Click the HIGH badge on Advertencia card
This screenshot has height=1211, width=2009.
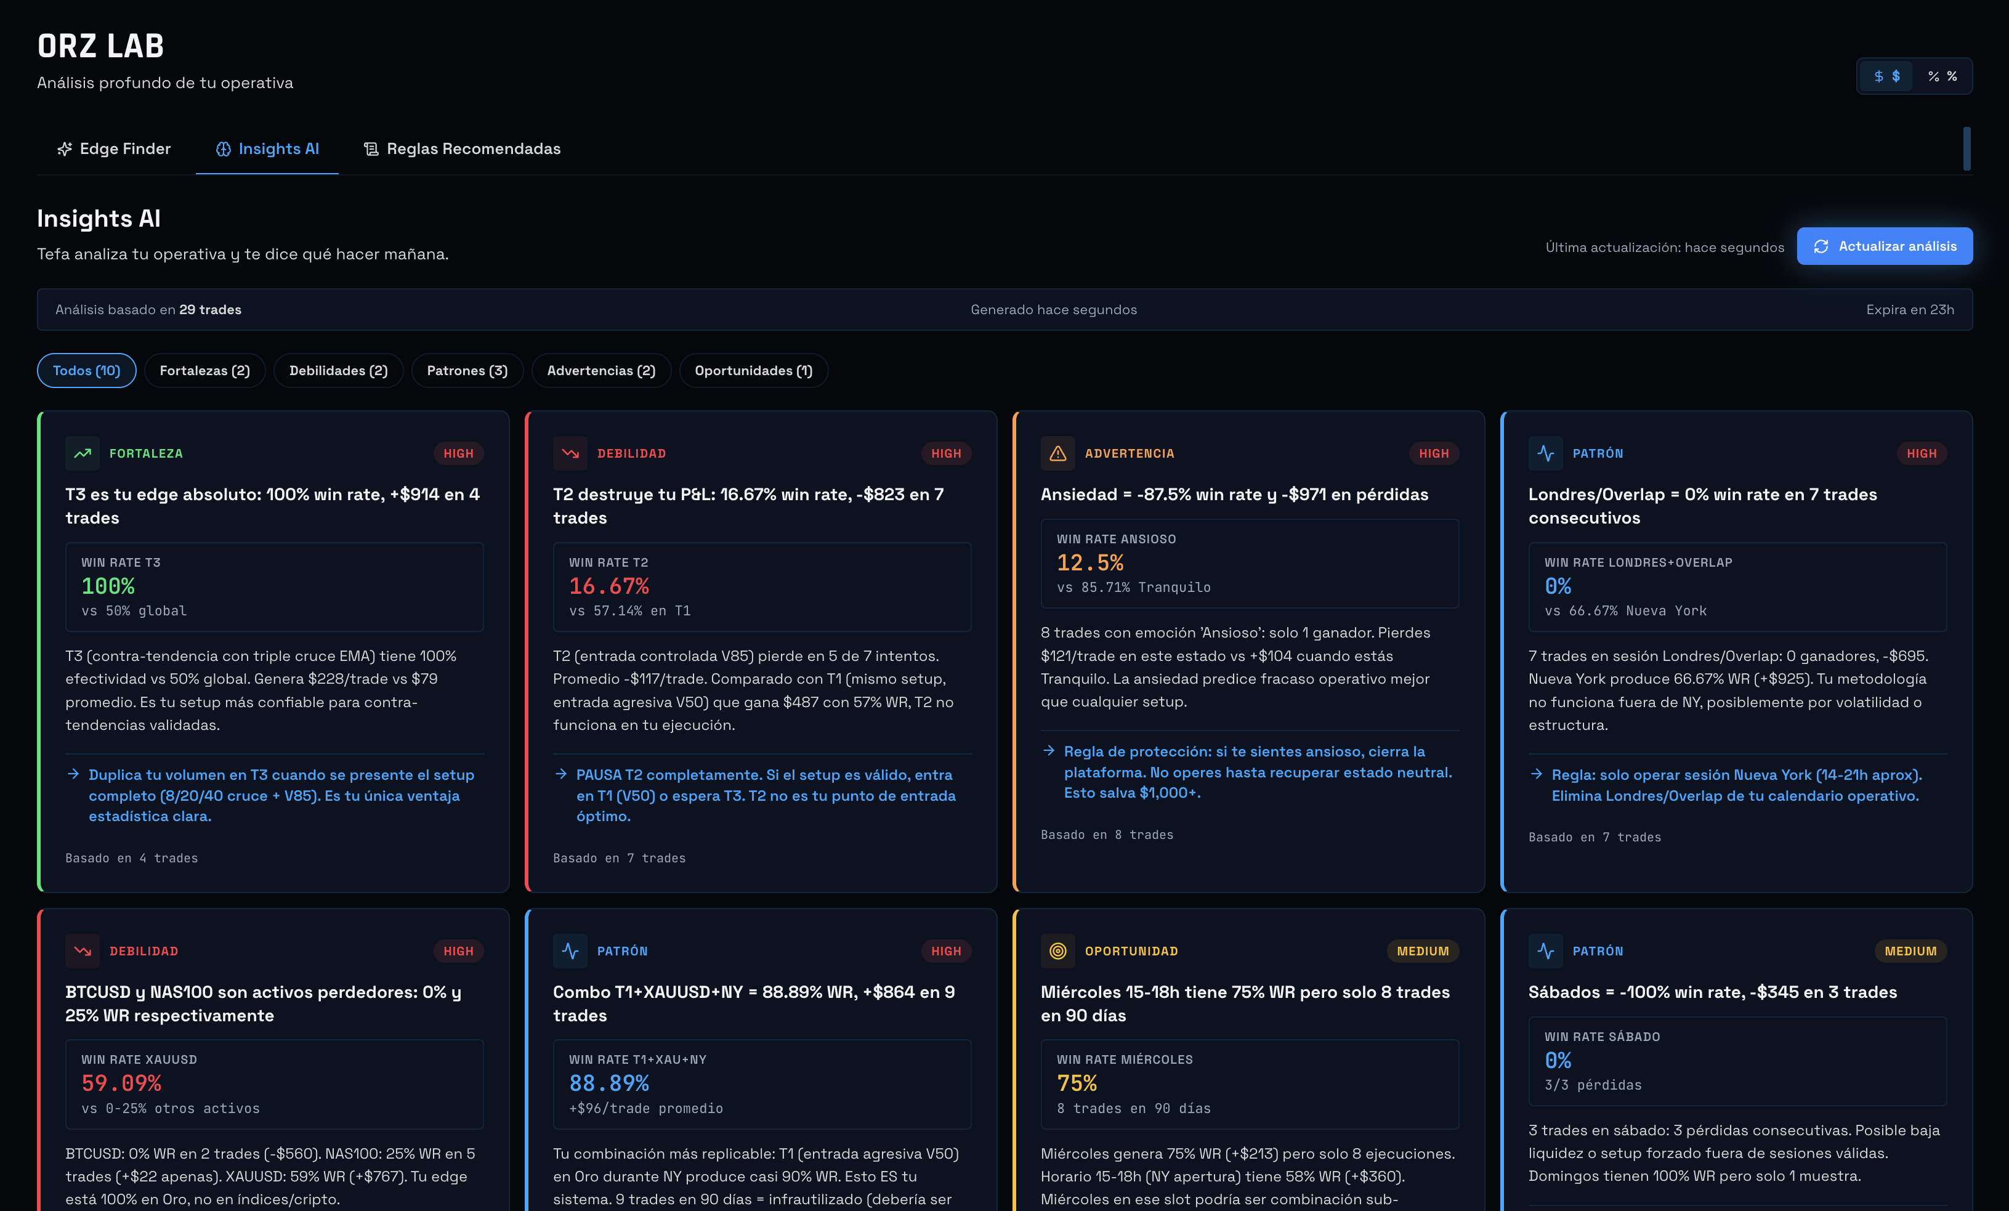tap(1433, 453)
